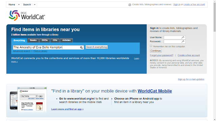Open the Home dropdown arrow
Screen dimensions: 216x121
[x=19, y=5]
